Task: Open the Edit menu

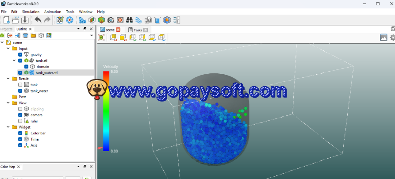Action: click(14, 11)
